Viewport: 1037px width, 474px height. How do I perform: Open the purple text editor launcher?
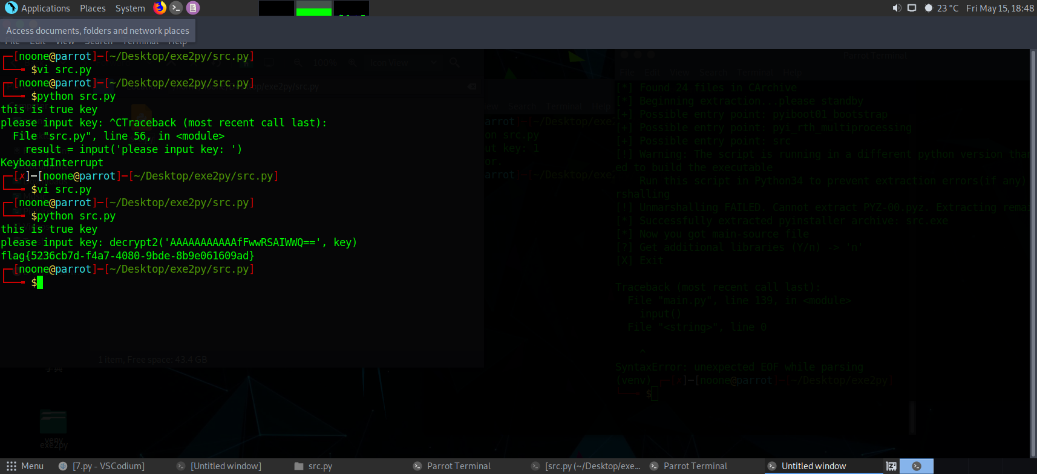(x=192, y=8)
